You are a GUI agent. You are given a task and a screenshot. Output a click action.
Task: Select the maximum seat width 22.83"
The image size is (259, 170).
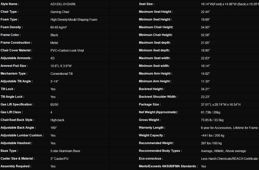pos(205,58)
